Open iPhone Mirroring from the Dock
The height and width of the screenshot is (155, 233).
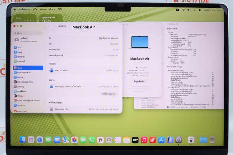(170, 140)
